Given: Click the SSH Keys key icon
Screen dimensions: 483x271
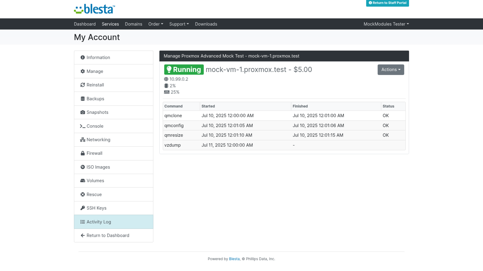Looking at the screenshot, I should (83, 208).
